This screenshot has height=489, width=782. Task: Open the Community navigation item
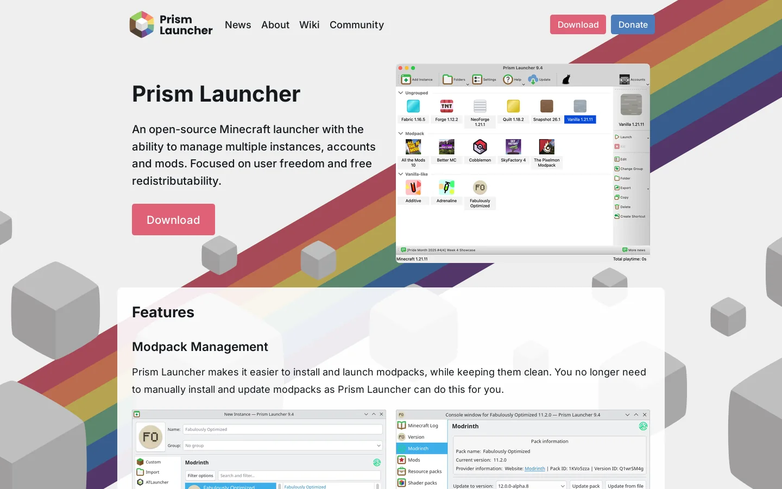[x=357, y=24]
